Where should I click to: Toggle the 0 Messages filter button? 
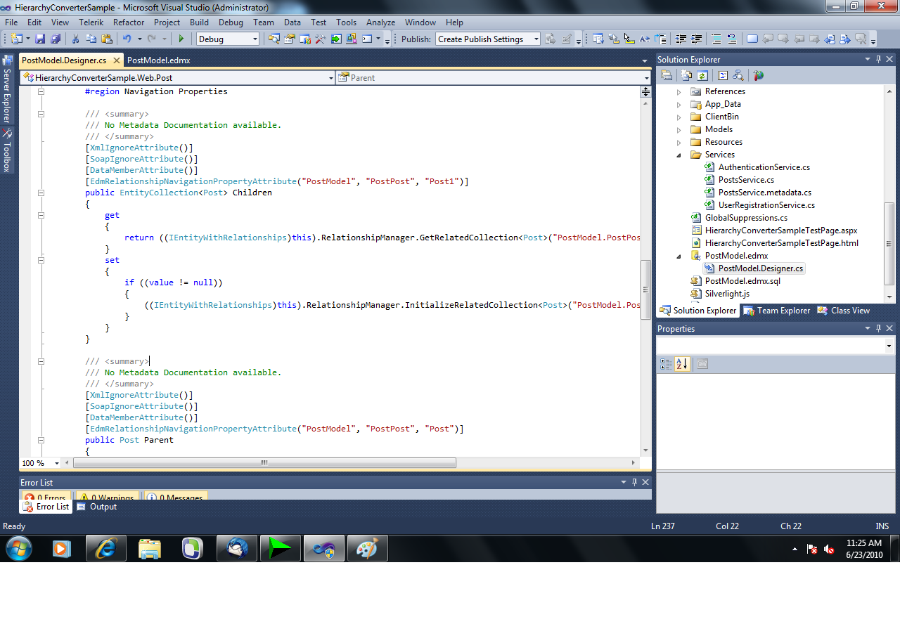[176, 497]
